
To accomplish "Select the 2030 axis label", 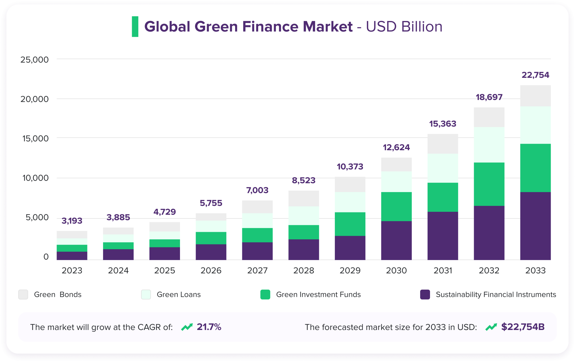I will click(x=396, y=270).
